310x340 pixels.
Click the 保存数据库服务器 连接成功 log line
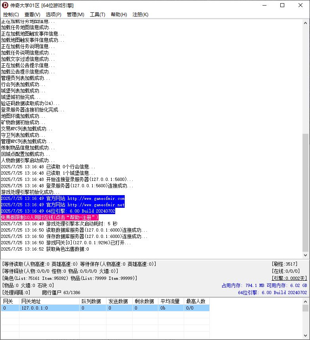pos(74,236)
